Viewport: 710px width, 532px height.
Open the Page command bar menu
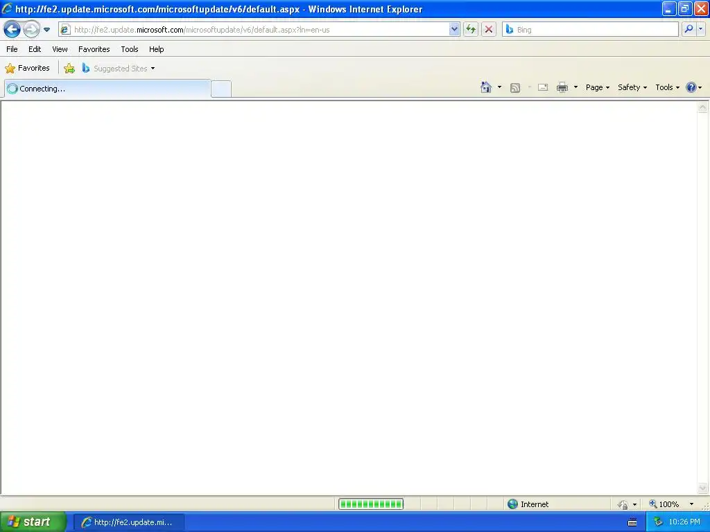pyautogui.click(x=598, y=87)
